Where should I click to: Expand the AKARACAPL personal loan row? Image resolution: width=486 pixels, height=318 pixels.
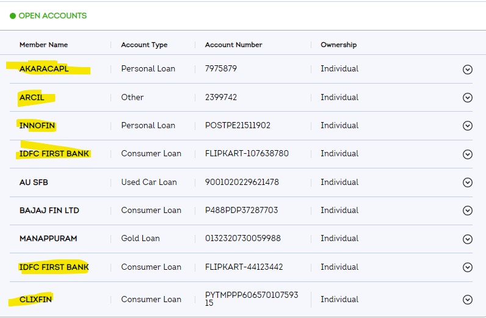pyautogui.click(x=468, y=70)
